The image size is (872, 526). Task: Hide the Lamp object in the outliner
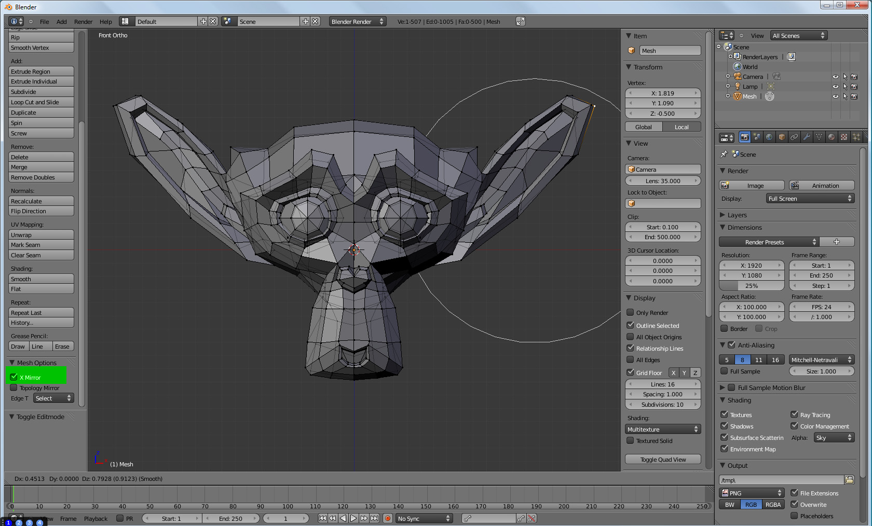(835, 87)
